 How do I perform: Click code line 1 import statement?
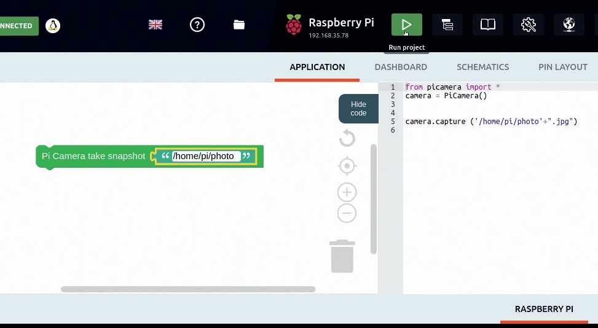pos(452,87)
